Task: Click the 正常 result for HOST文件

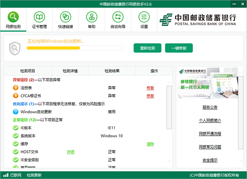Action: [x=112, y=152]
